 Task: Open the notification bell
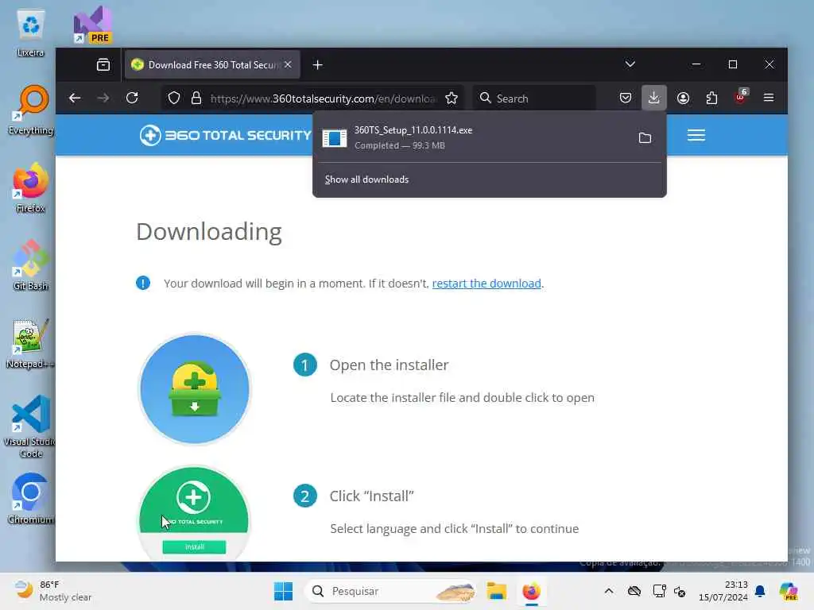pos(760,591)
